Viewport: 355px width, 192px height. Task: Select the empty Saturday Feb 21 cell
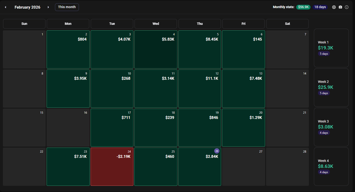pos(288,128)
